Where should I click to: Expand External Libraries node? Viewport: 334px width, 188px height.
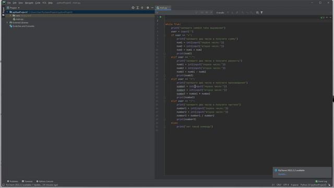click(x=7, y=22)
